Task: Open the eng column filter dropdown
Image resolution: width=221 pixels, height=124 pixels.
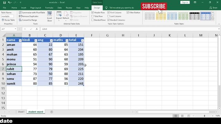Action: (51, 41)
